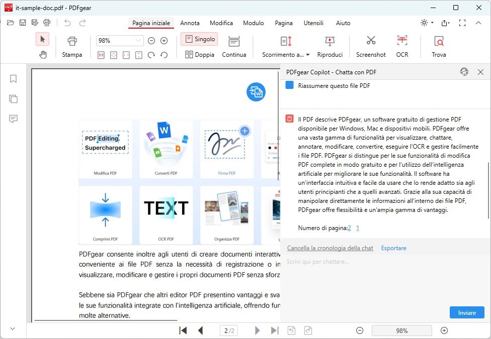This screenshot has width=491, height=339.
Task: Click the Stampa print icon
Action: (x=72, y=41)
